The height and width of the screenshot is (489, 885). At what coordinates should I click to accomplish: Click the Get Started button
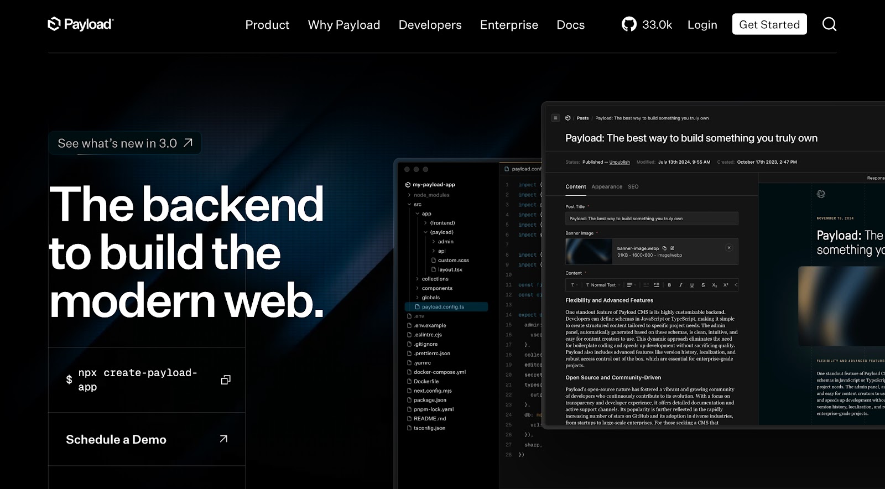point(769,24)
